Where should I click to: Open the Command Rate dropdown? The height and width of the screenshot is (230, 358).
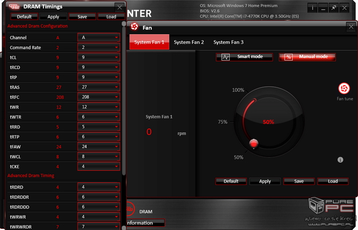99,47
